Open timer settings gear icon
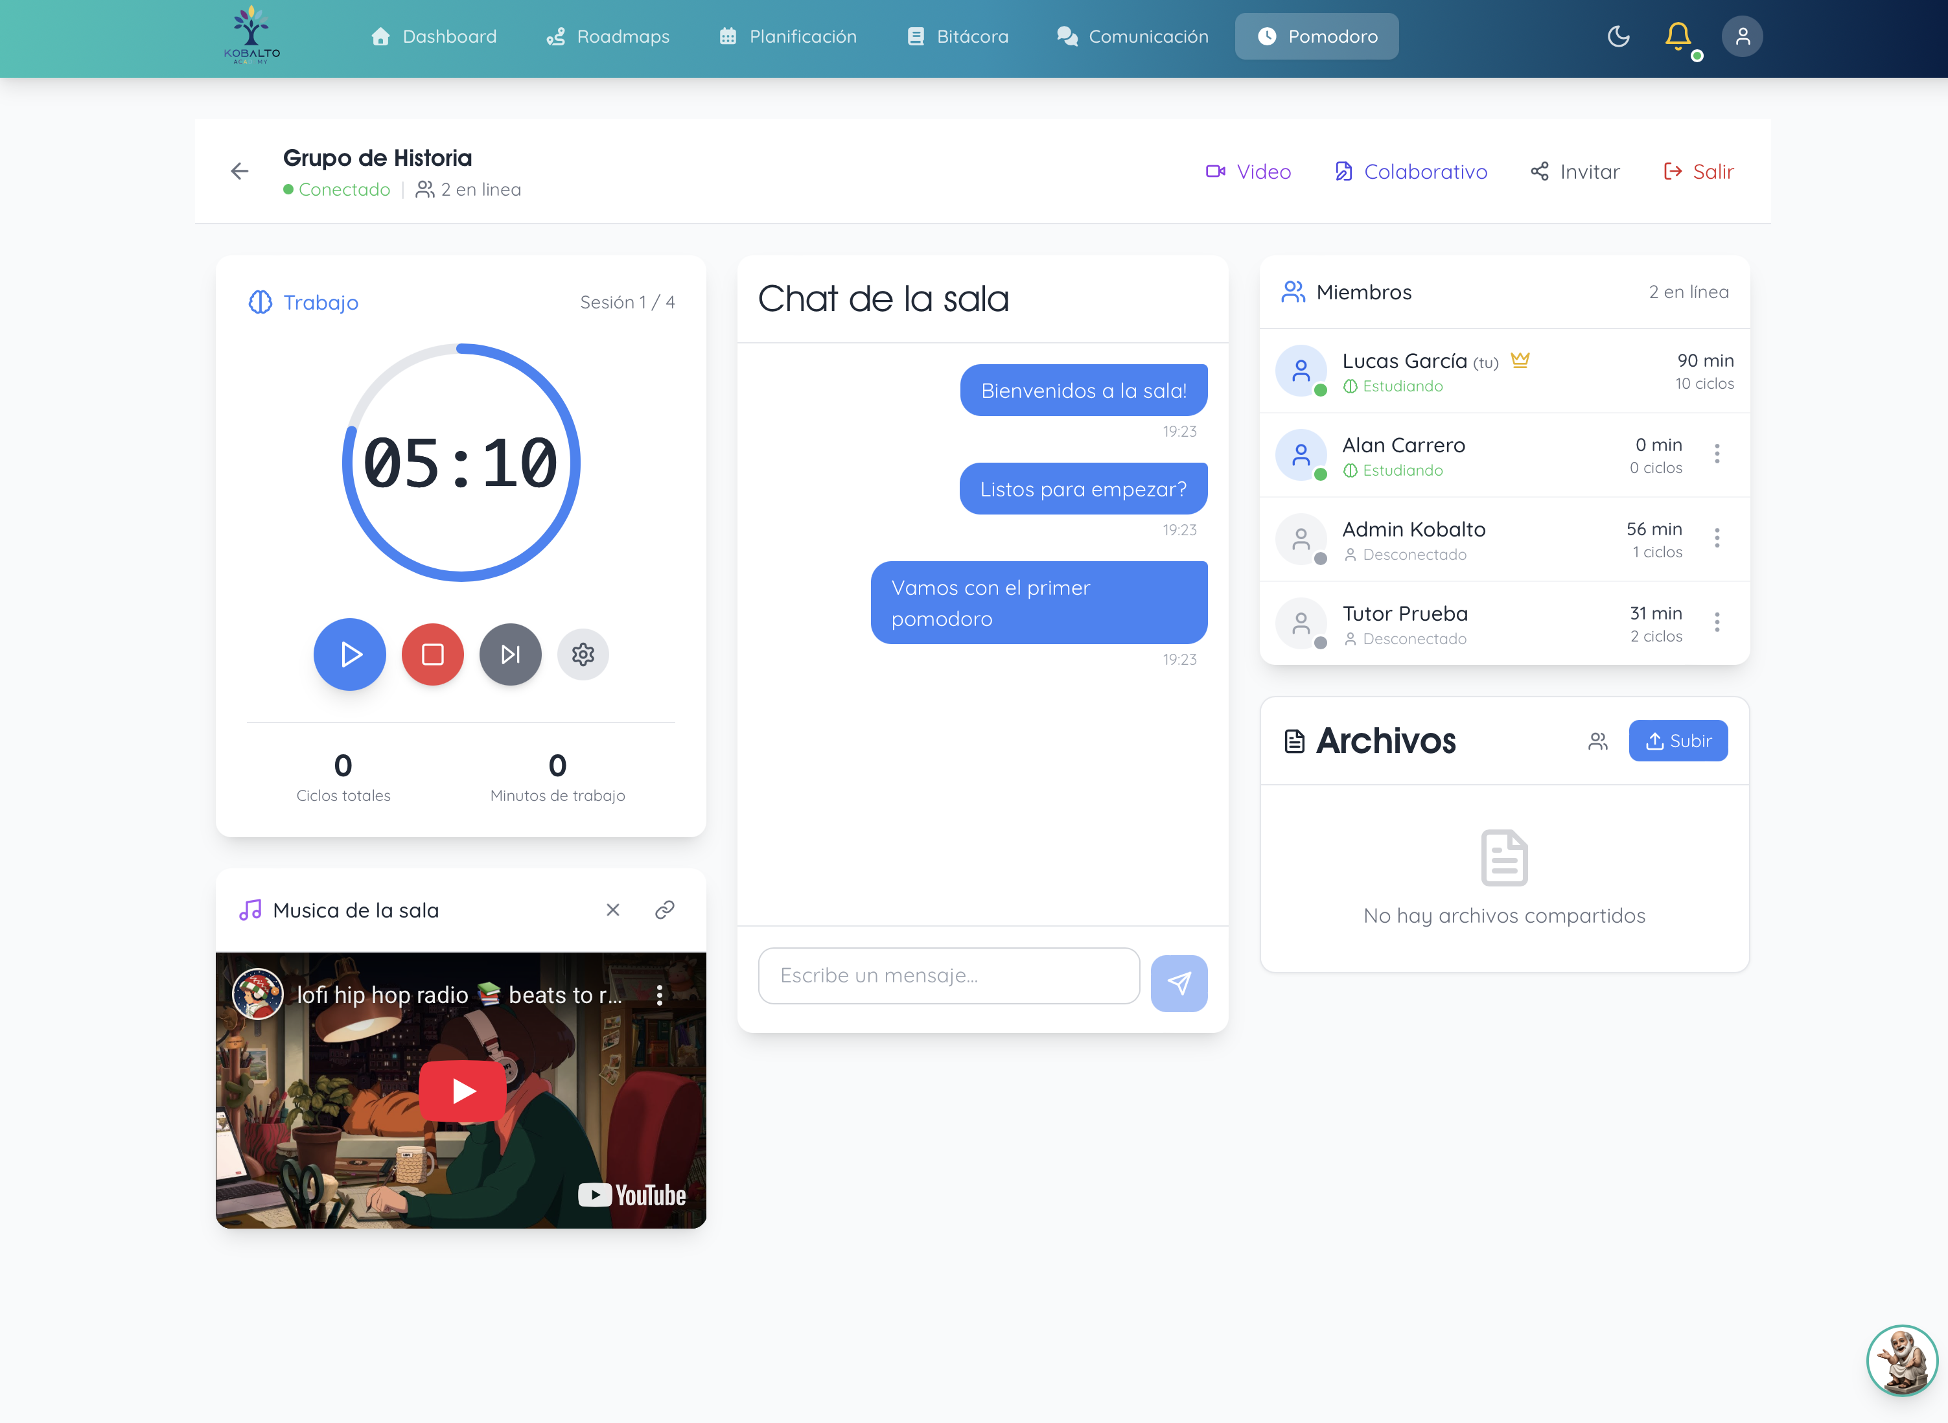The image size is (1948, 1423). click(x=583, y=654)
